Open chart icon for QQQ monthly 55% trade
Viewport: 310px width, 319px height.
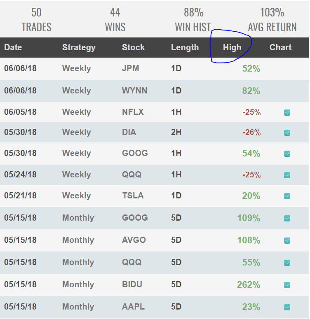coord(287,263)
